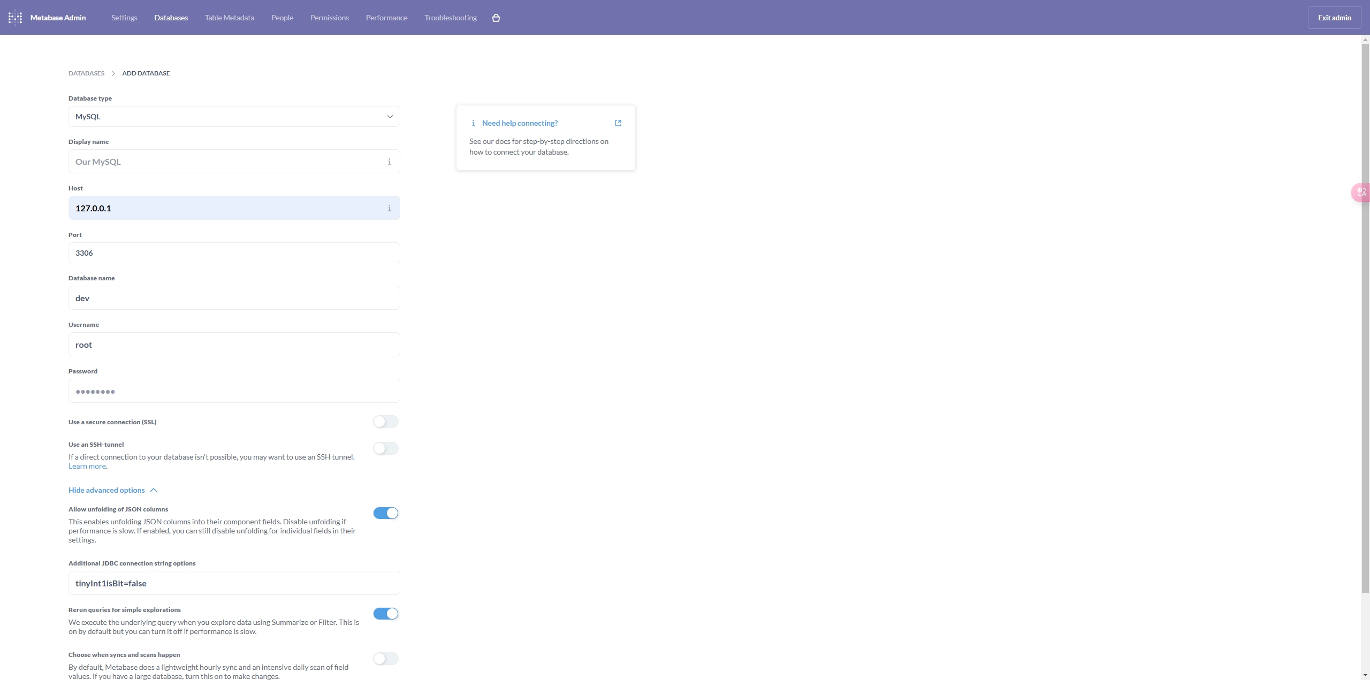Click the Exit admin button
Image resolution: width=1370 pixels, height=680 pixels.
click(1334, 17)
